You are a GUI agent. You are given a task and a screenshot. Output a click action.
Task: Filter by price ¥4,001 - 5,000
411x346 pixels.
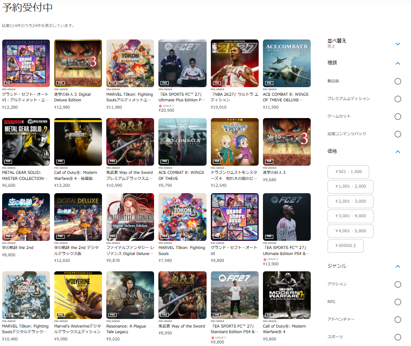350,231
